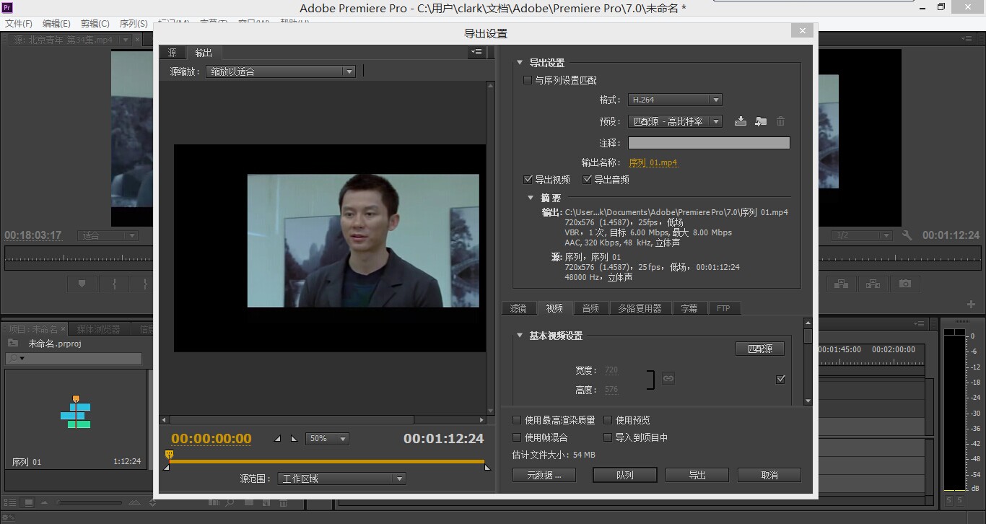Import a preset via folder icon
The height and width of the screenshot is (524, 986).
760,121
